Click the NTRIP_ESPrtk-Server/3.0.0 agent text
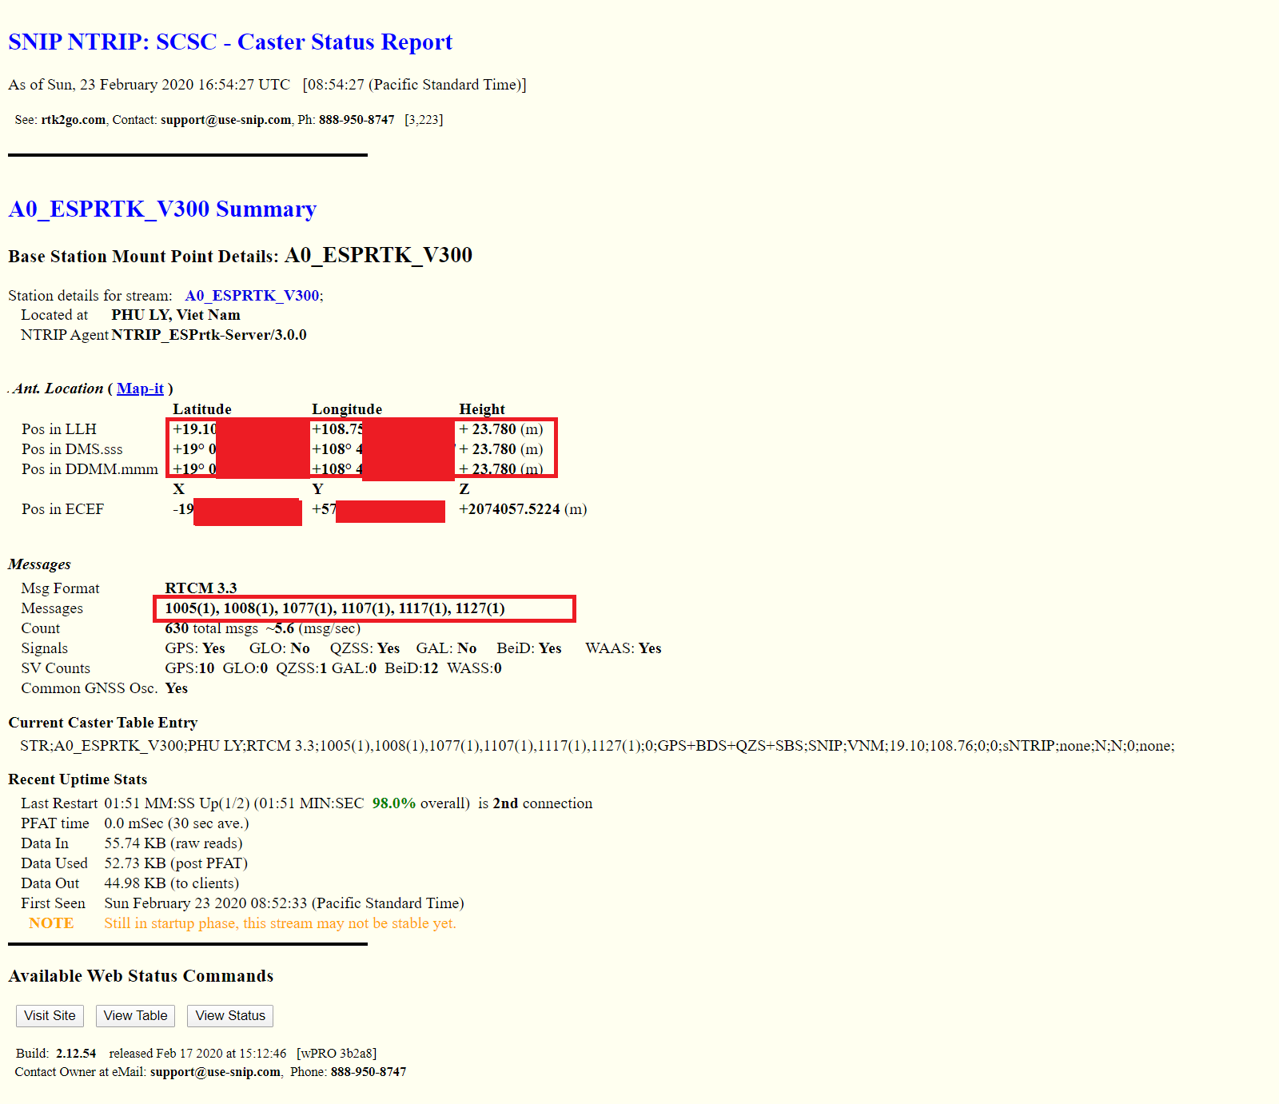The height and width of the screenshot is (1104, 1279). click(209, 335)
